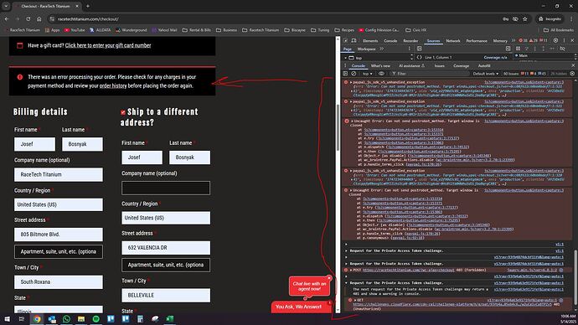578x325 pixels.
Task: Open Excel from the taskbar
Action: tap(169, 319)
